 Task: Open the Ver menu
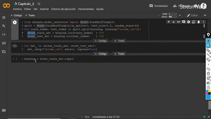tap(35, 9)
